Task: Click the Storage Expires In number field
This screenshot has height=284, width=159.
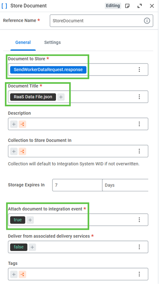Action: 78,185
